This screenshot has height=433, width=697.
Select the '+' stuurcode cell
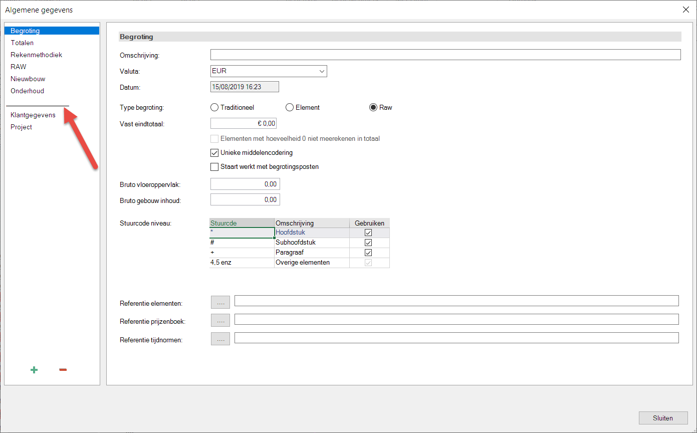point(242,253)
